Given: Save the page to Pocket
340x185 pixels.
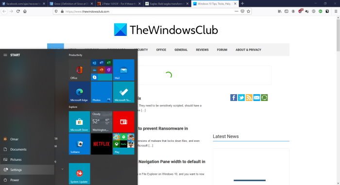Looking at the screenshot, I should click(242, 11).
